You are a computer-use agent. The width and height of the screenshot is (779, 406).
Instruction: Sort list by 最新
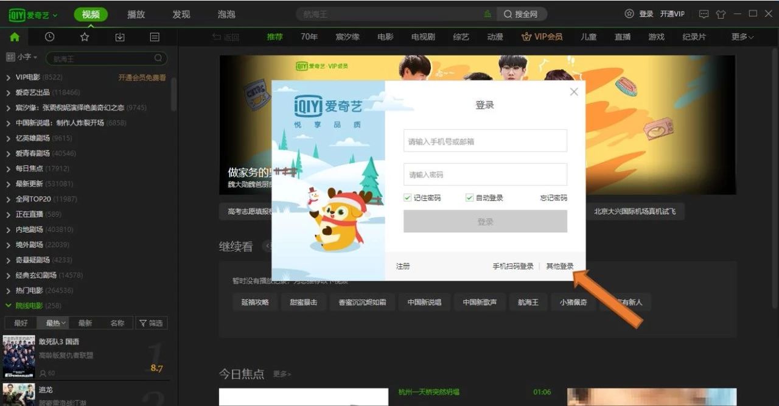pyautogui.click(x=85, y=323)
